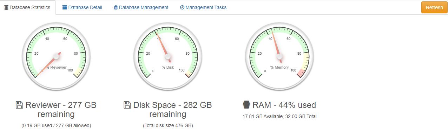This screenshot has width=448, height=131.
Task: Go to the Management Tasks tab
Action: pyautogui.click(x=203, y=7)
